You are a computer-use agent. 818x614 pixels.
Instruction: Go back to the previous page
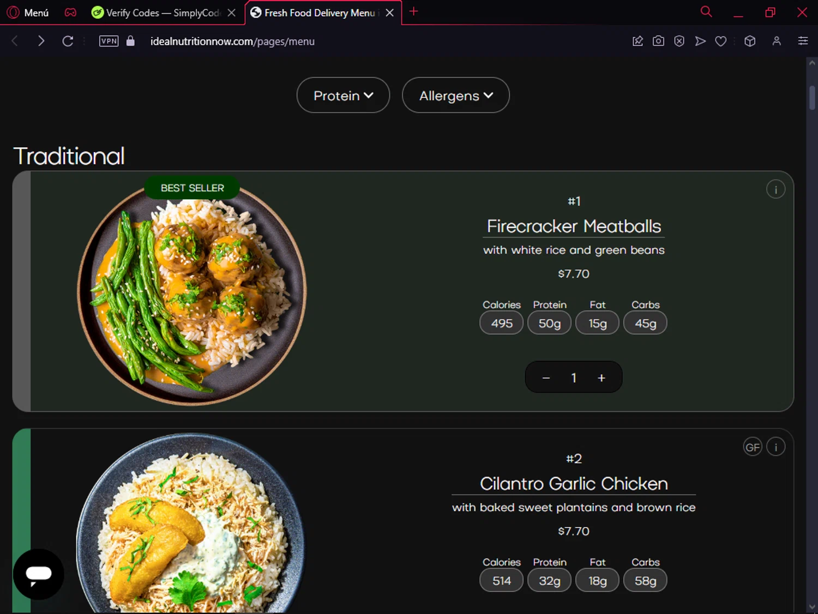(x=15, y=41)
